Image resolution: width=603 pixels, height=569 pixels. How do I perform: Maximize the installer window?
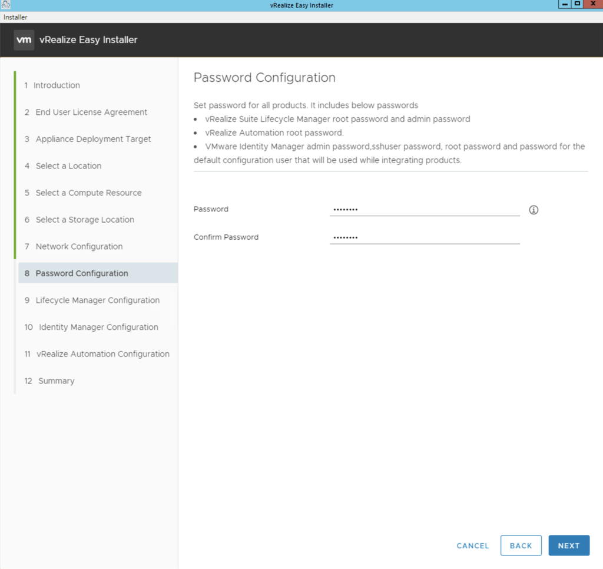click(x=577, y=5)
